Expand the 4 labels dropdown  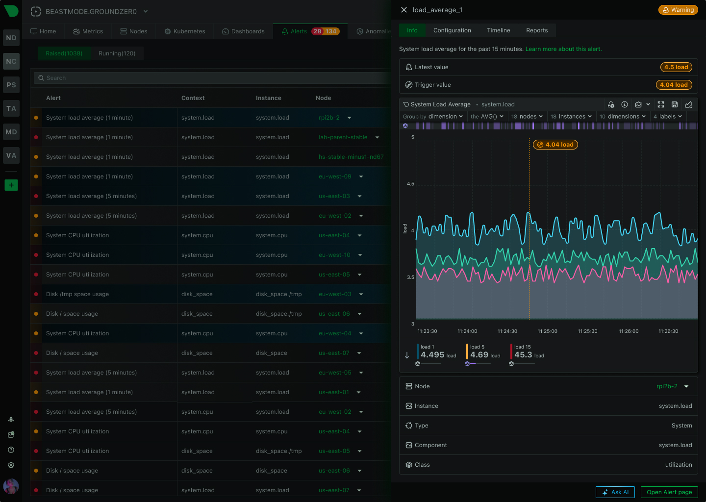[668, 117]
